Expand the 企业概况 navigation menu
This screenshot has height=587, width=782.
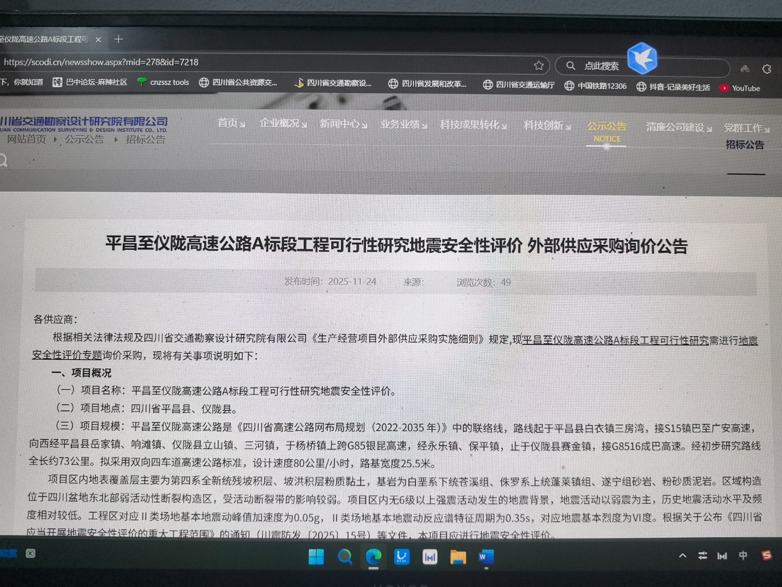click(x=283, y=123)
